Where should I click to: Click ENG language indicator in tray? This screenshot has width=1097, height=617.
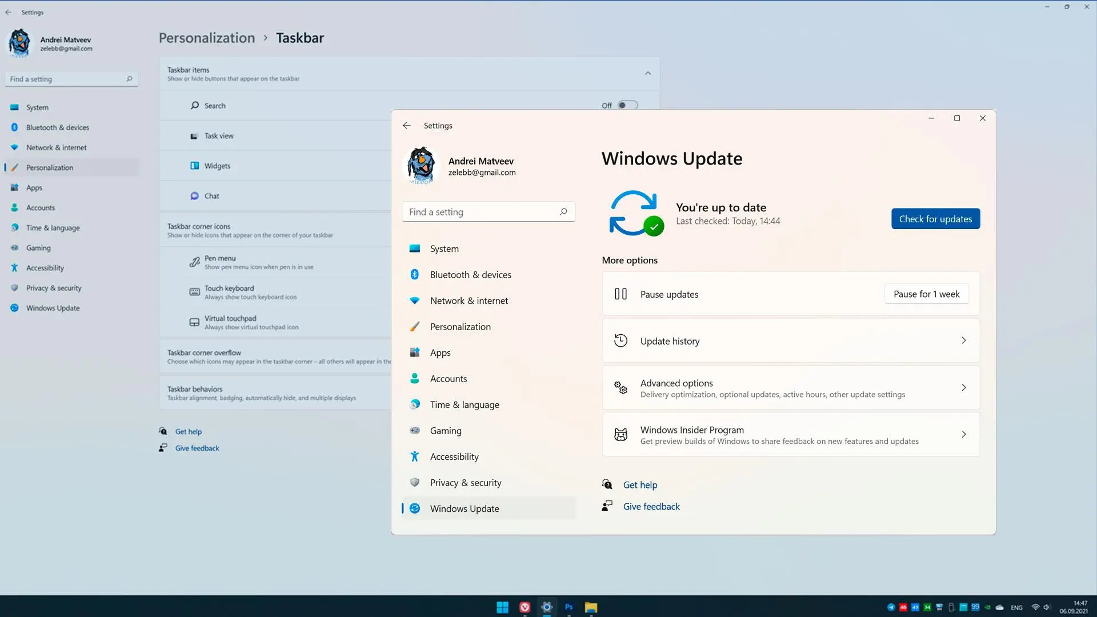click(x=1016, y=608)
